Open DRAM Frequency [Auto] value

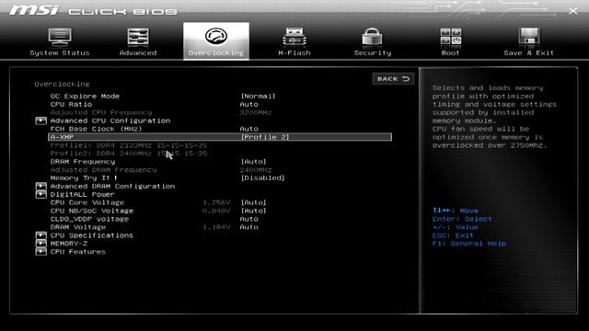click(x=254, y=162)
